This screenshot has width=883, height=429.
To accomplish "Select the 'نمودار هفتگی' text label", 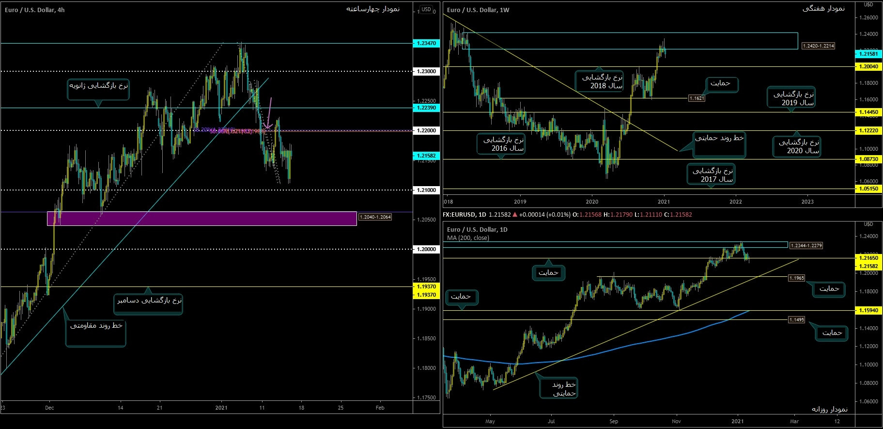I will click(823, 9).
